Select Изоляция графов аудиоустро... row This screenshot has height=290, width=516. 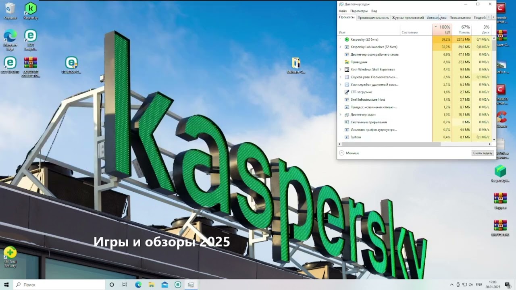414,130
